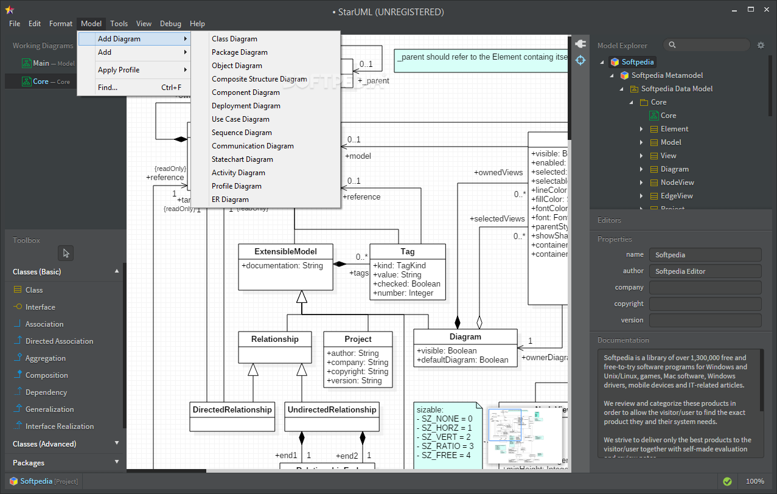Choose the Association tool icon
Viewport: 777px width, 494px height.
(x=17, y=324)
